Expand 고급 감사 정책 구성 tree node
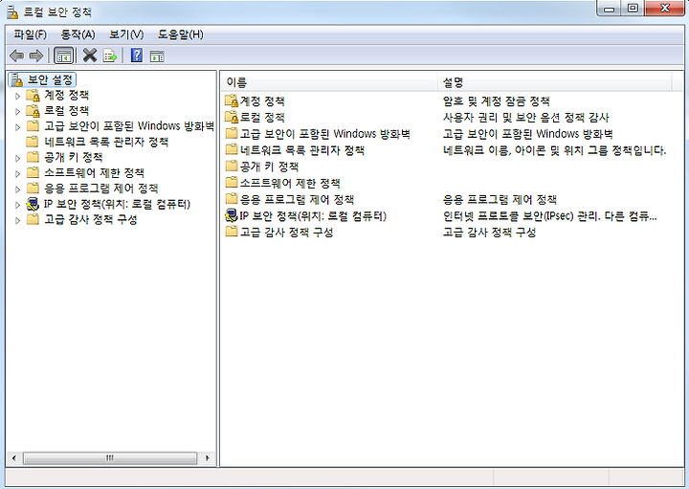The height and width of the screenshot is (489, 689). click(x=17, y=220)
